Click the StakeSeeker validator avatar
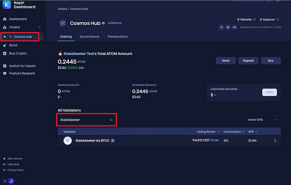This screenshot has width=291, height=185. pyautogui.click(x=68, y=141)
